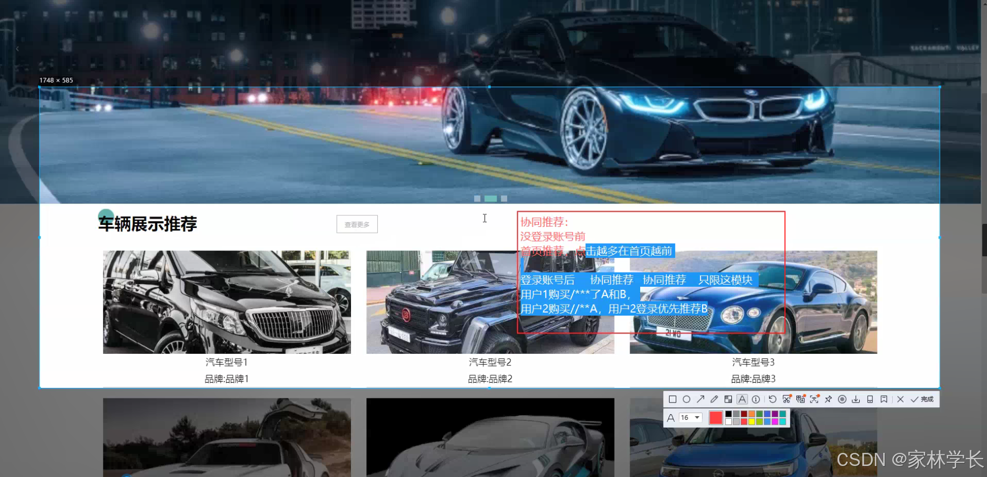This screenshot has width=987, height=477.
Task: Click the text recognition OCR icon
Action: pos(801,399)
